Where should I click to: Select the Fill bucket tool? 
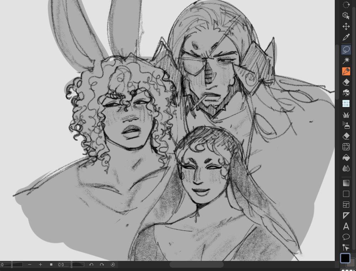coord(346,158)
